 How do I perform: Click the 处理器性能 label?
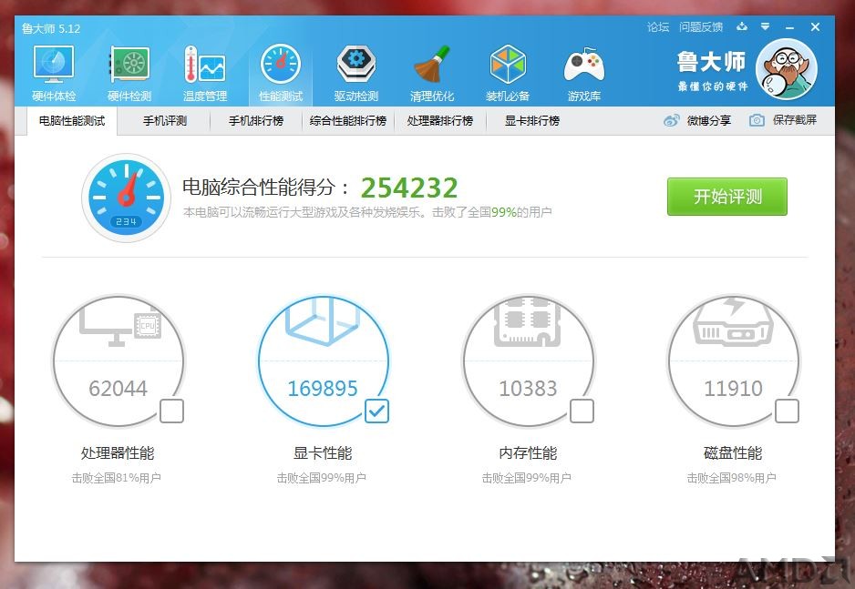(x=118, y=453)
